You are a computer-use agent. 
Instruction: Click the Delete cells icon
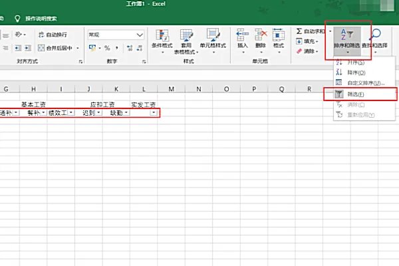pos(260,38)
